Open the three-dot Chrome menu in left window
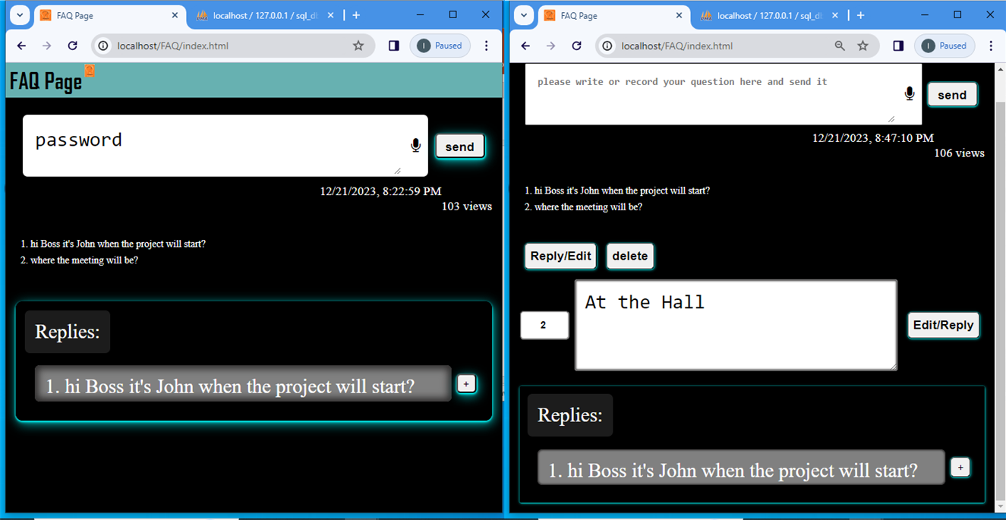 [x=487, y=46]
